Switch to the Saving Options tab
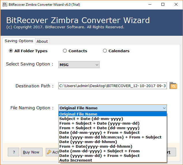The width and height of the screenshot is (183, 165). (x=19, y=41)
